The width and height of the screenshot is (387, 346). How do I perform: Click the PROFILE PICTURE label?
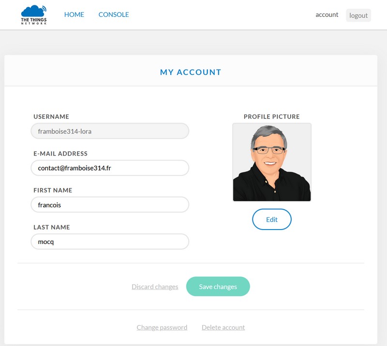tap(272, 116)
